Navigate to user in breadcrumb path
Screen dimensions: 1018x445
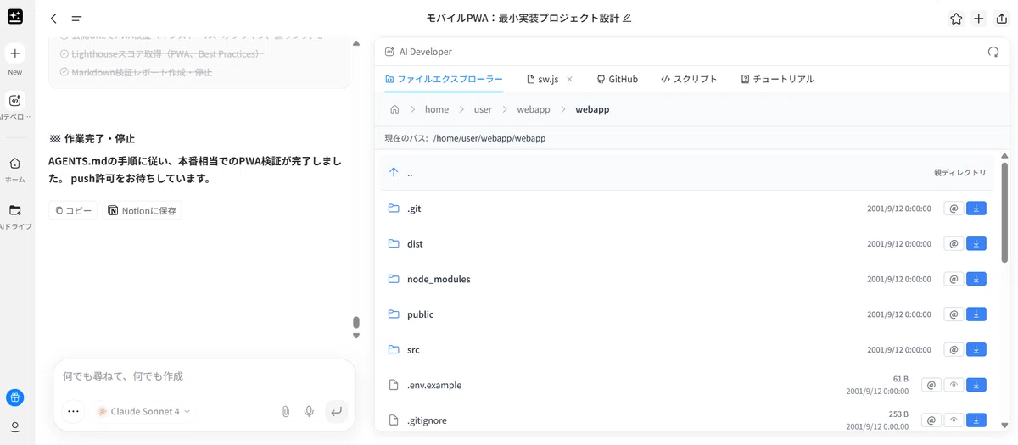coord(483,109)
